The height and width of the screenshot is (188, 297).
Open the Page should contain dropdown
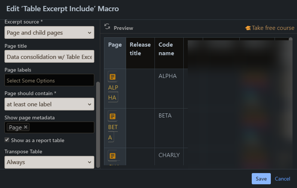click(x=49, y=104)
